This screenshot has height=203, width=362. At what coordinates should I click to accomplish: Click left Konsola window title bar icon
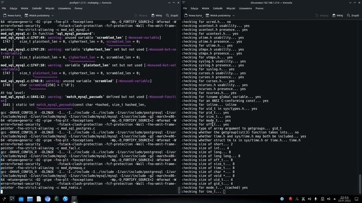click(x=2, y=2)
